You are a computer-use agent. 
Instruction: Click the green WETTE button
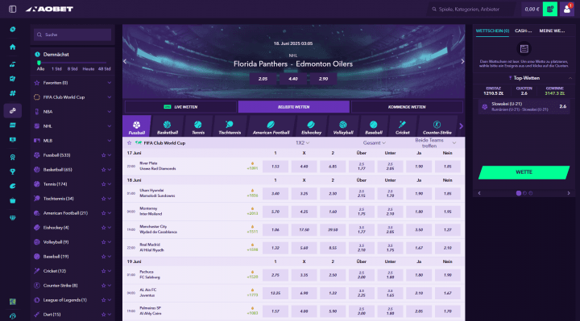524,172
